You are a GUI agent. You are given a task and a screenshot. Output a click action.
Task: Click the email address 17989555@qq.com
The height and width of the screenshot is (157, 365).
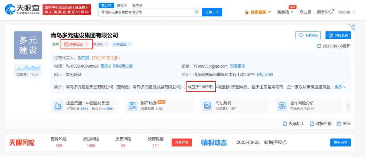click(211, 66)
